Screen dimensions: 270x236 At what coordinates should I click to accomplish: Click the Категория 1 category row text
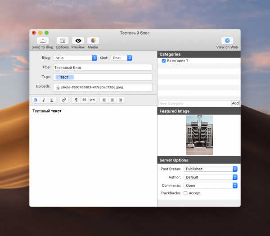click(x=178, y=61)
